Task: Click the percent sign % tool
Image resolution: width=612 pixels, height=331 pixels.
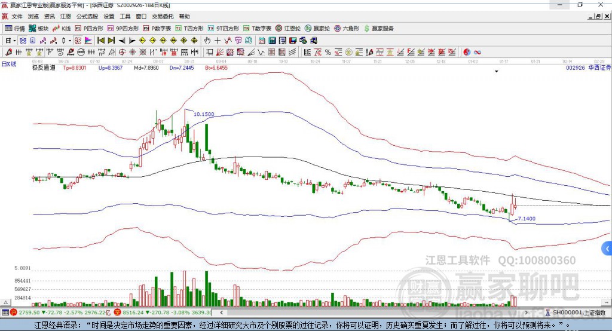Action: pos(328,53)
